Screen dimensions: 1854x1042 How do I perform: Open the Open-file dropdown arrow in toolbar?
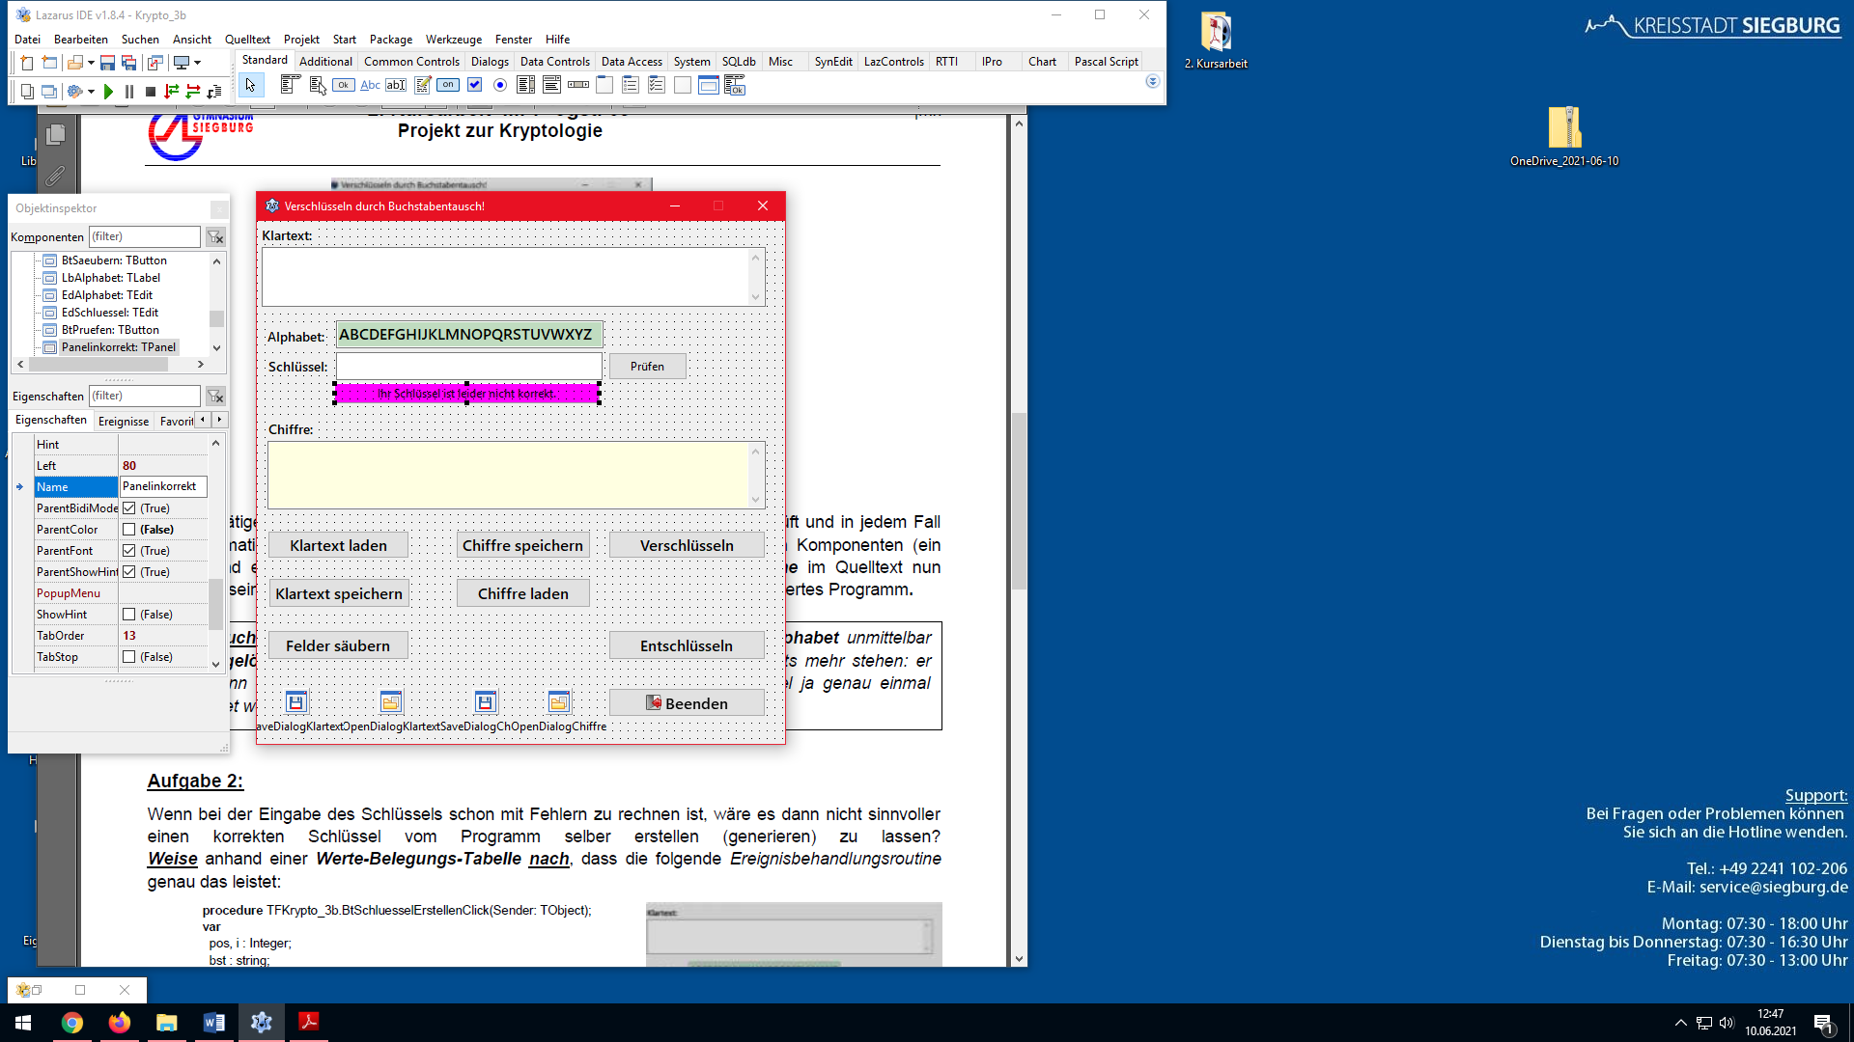(x=91, y=63)
